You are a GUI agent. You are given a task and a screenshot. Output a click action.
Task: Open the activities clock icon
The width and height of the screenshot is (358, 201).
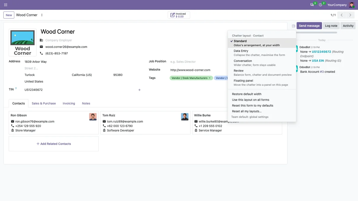(321, 5)
